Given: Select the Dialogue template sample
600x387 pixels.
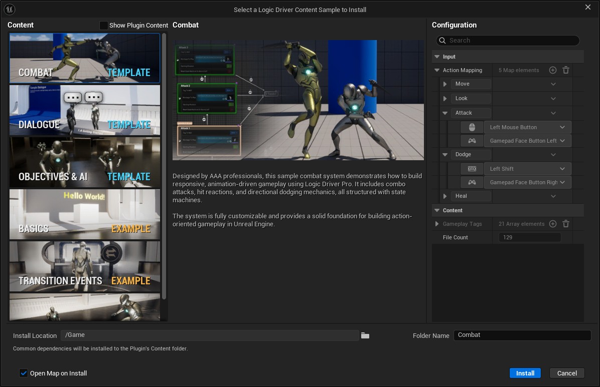Looking at the screenshot, I should 84,110.
